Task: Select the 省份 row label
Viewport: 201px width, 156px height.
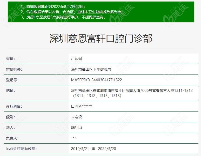Action: click(x=11, y=59)
